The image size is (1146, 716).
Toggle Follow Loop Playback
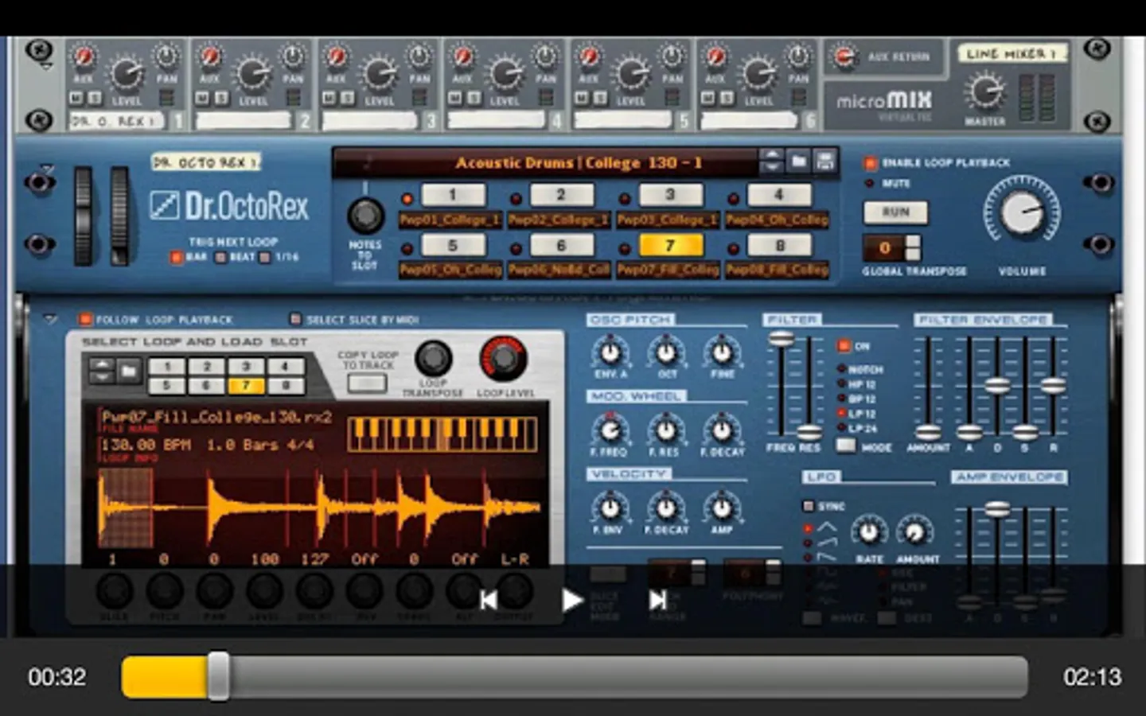[x=84, y=319]
